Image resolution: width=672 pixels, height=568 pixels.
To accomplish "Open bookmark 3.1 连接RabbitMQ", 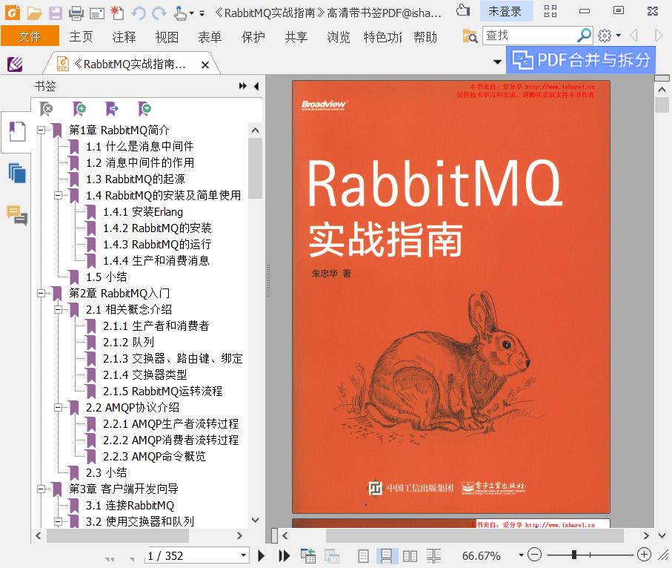I will click(x=130, y=506).
